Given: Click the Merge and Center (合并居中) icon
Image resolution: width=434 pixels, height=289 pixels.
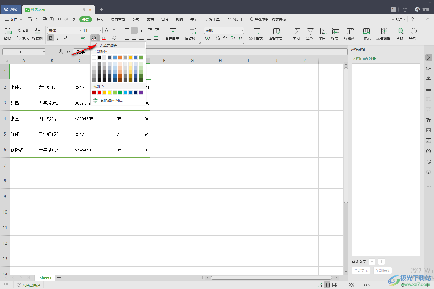Looking at the screenshot, I should click(x=173, y=31).
